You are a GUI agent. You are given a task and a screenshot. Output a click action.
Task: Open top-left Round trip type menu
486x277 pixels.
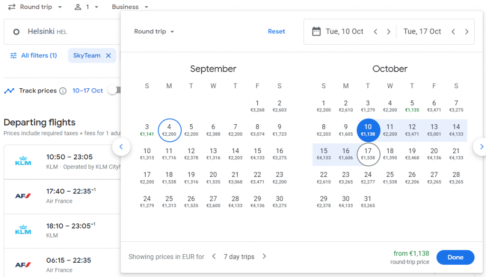(35, 7)
